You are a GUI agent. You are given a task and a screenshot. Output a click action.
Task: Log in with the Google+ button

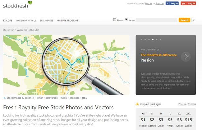point(188,3)
